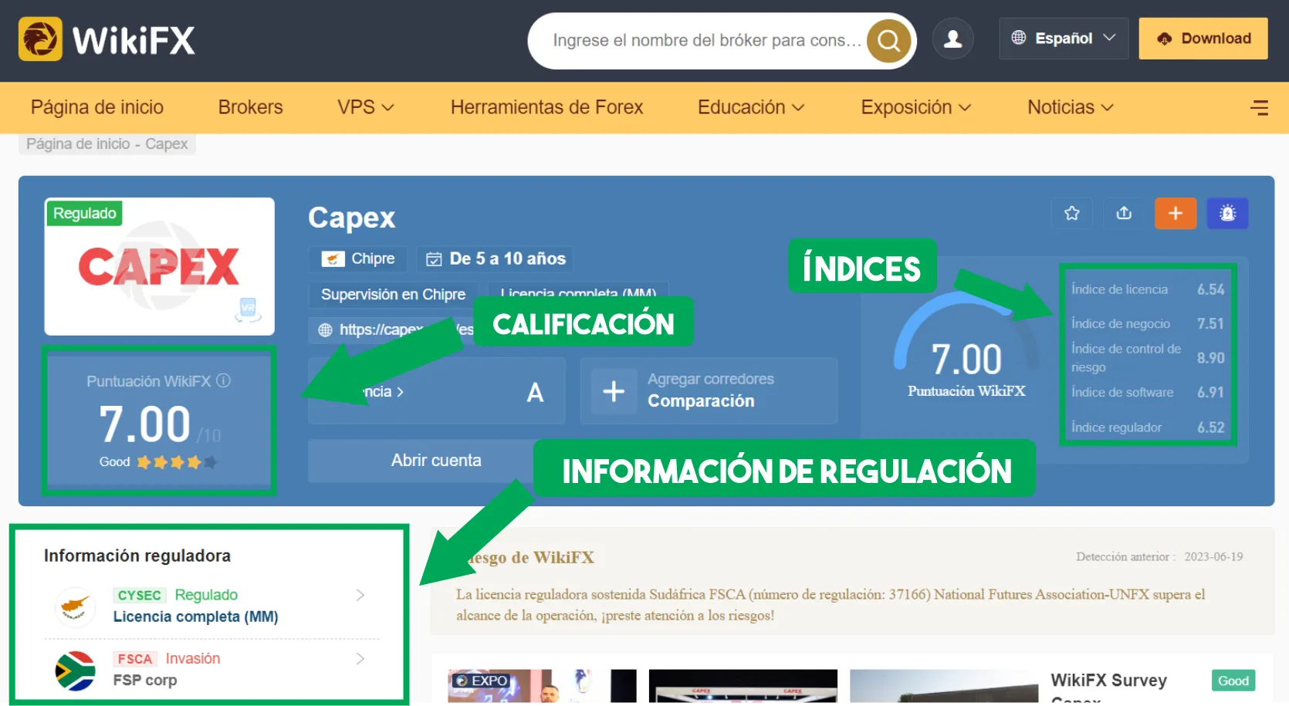Go to Página de inicio menu

[97, 107]
